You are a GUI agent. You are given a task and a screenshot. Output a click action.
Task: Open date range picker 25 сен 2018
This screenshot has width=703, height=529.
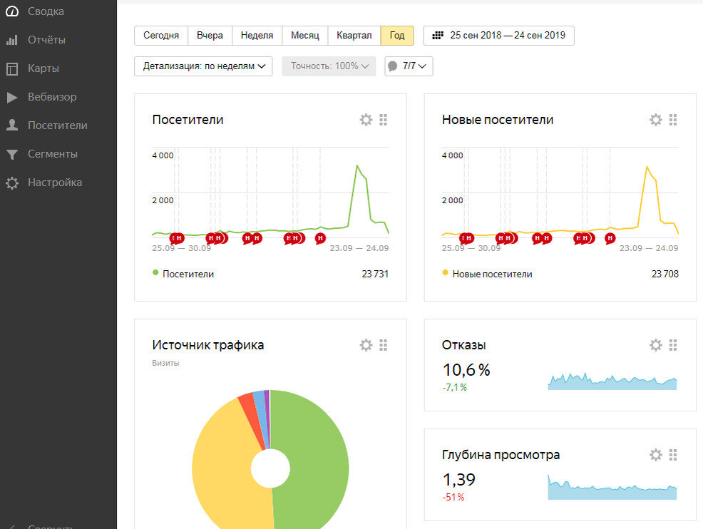click(x=498, y=36)
